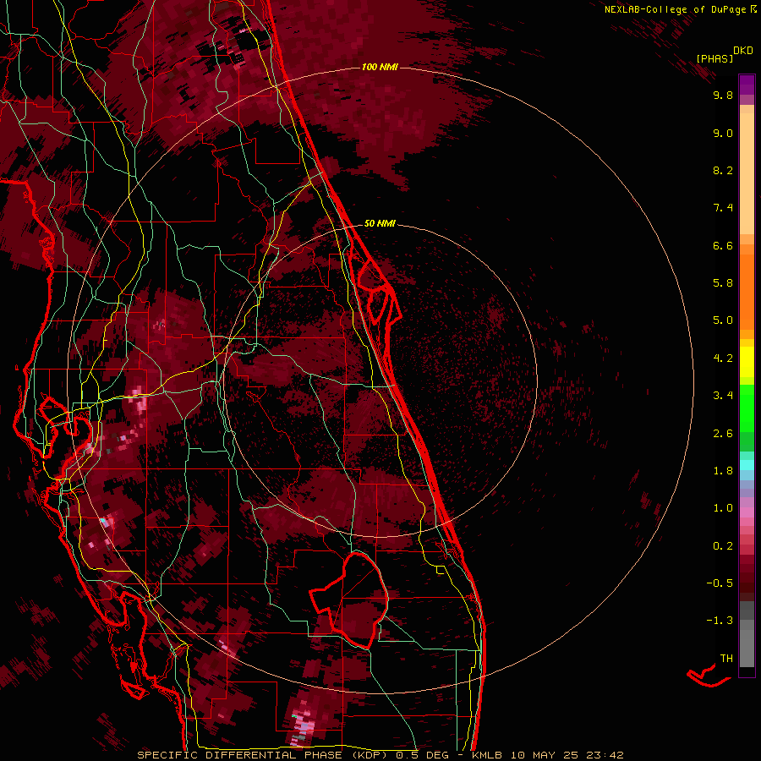761x761 pixels.
Task: Click the KMLB radar site identifier
Action: click(x=487, y=755)
